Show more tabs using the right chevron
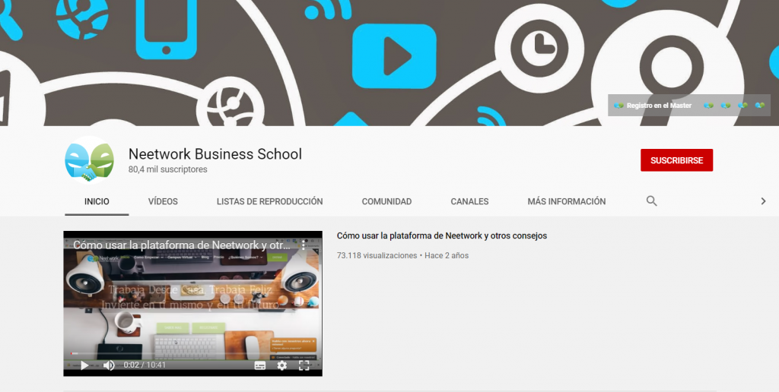Screen dimensions: 779x392 (764, 201)
